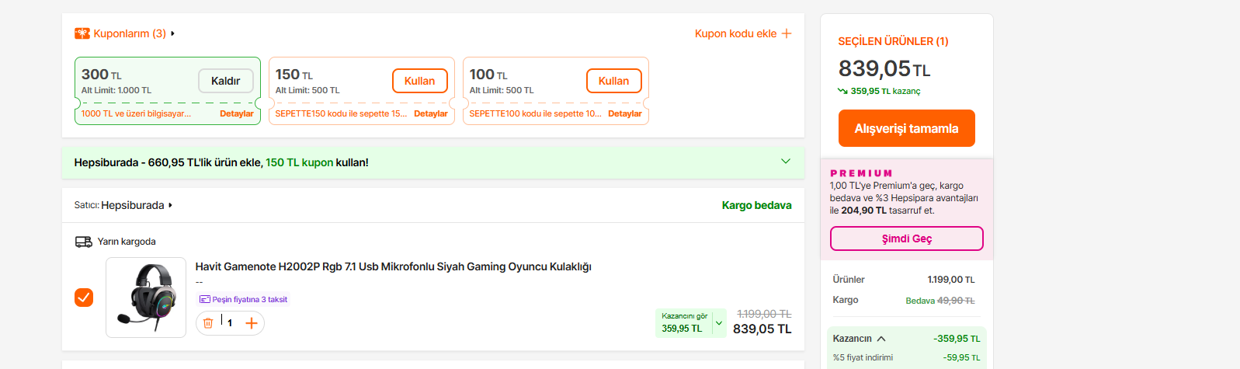Open the Kazancını gör price dropdown
This screenshot has height=369, width=1240.
[x=719, y=322]
